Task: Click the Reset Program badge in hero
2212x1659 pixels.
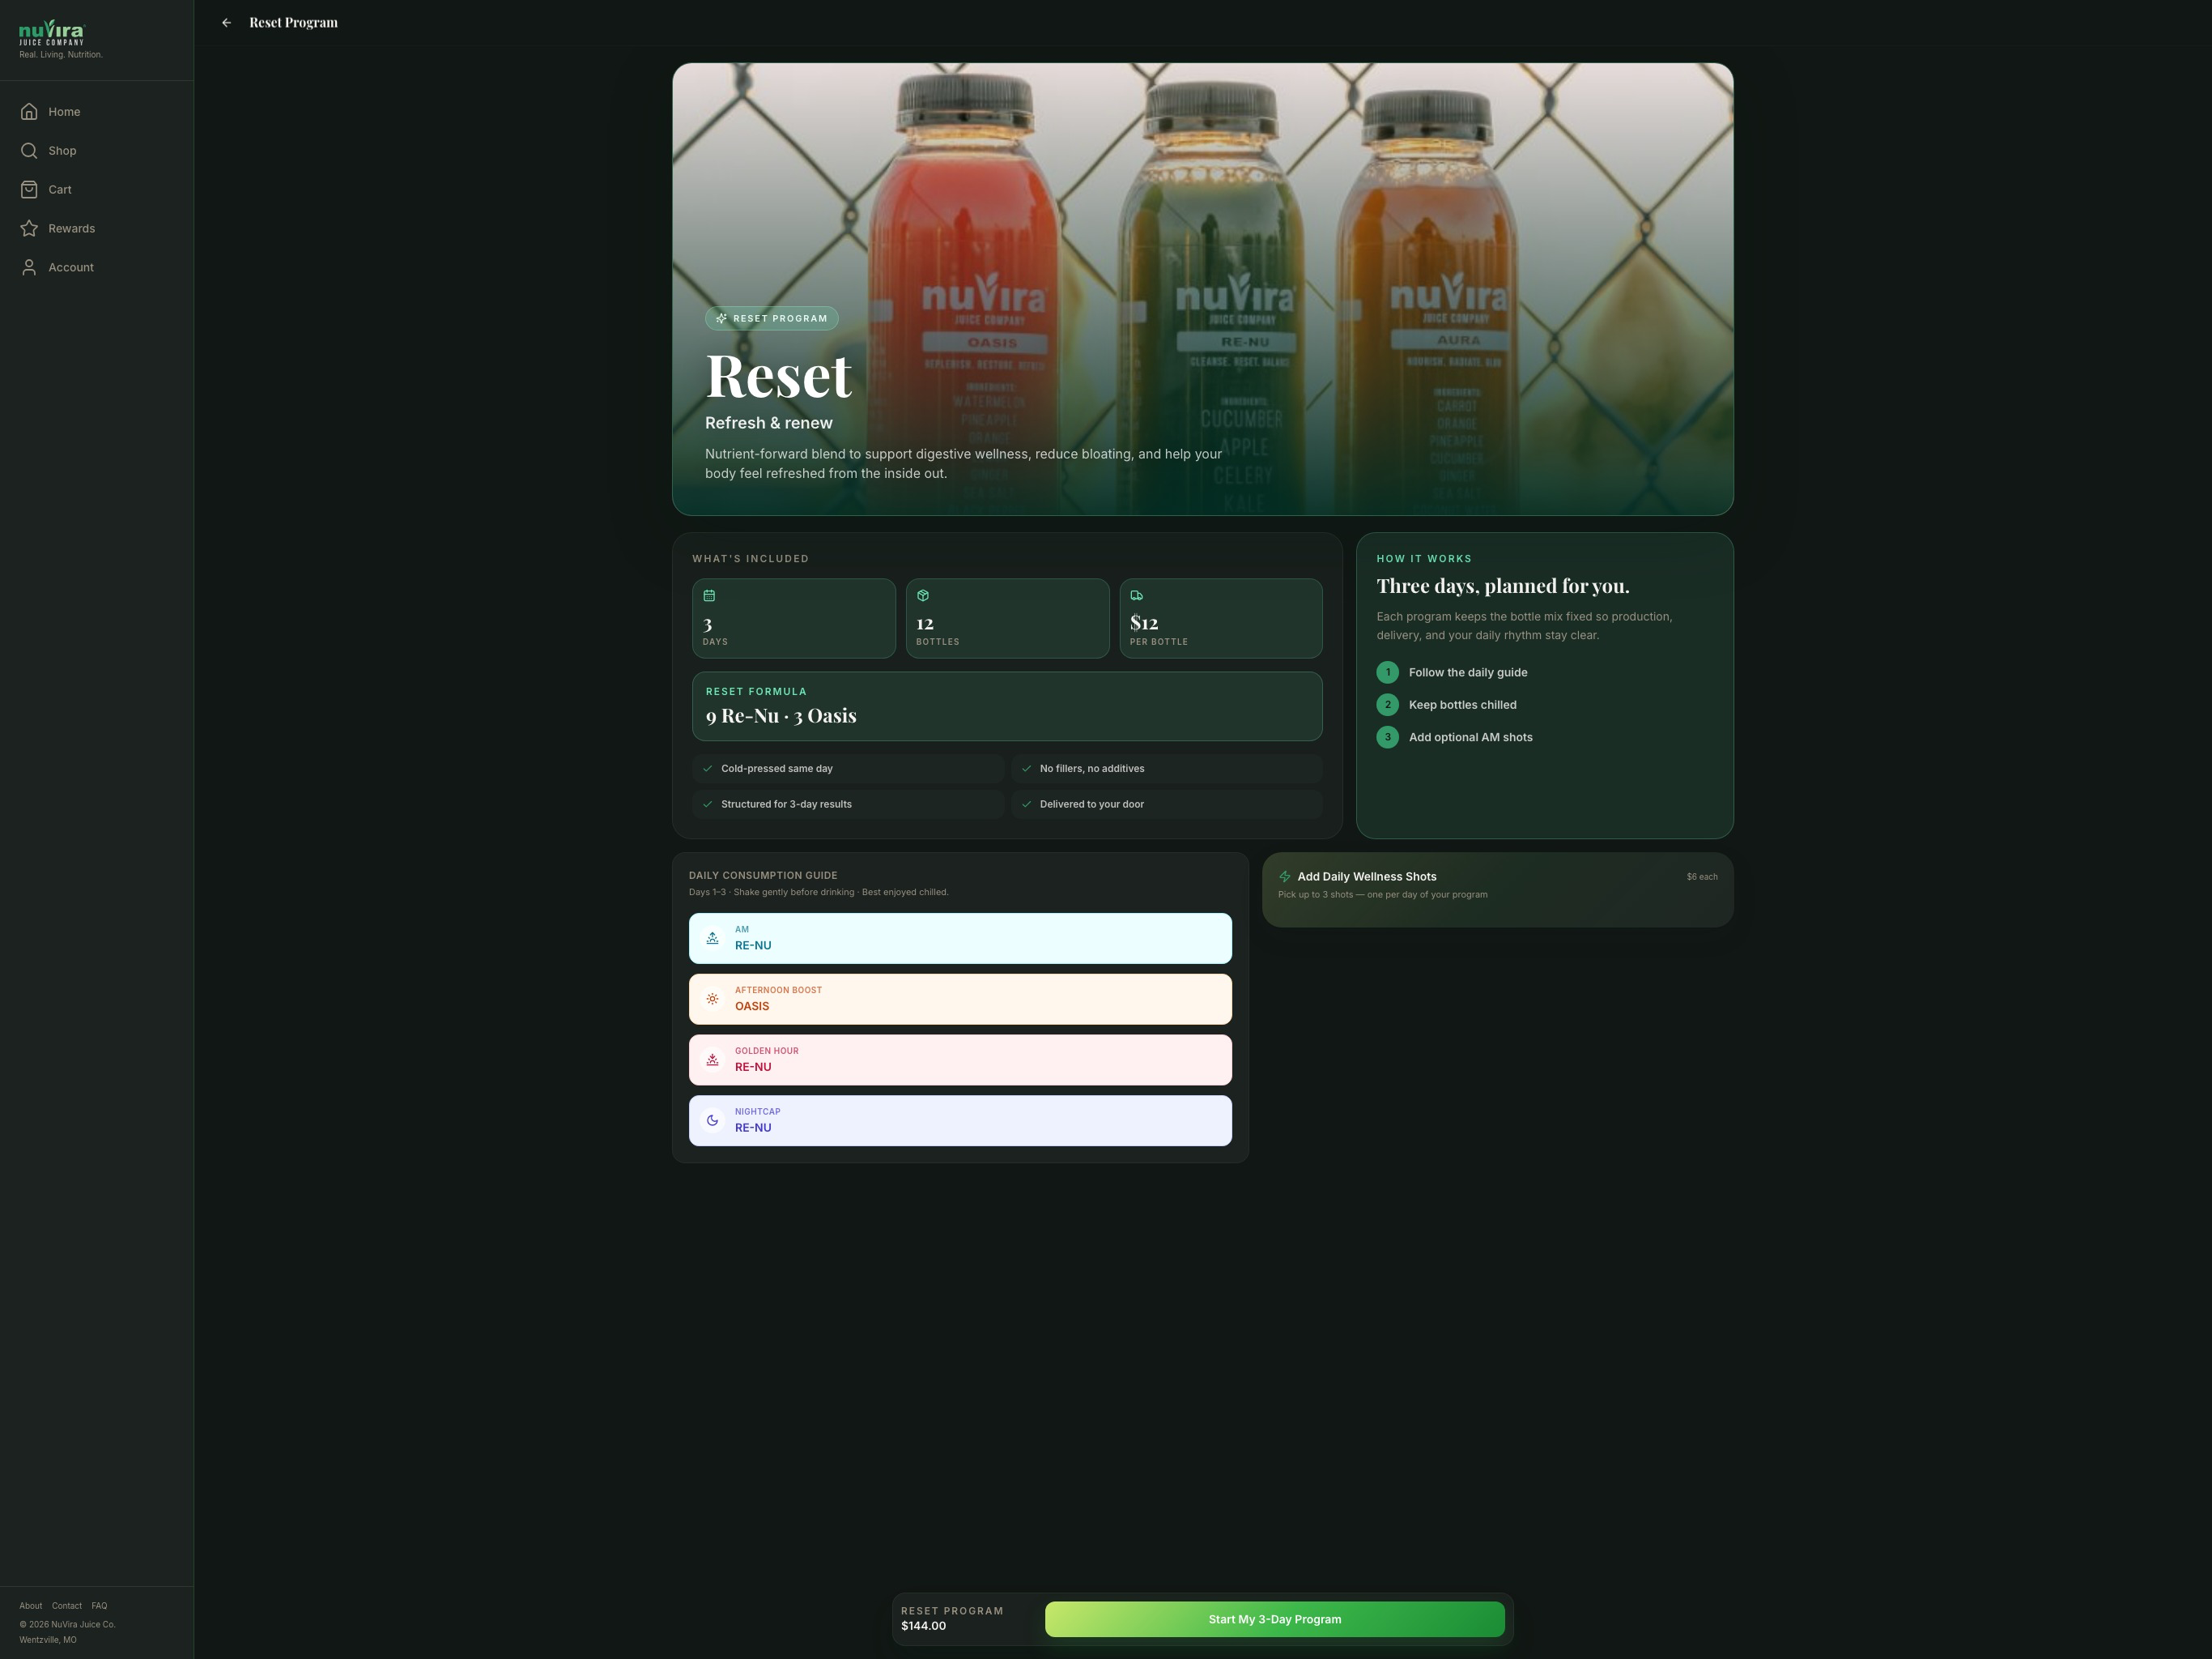Action: (x=771, y=318)
